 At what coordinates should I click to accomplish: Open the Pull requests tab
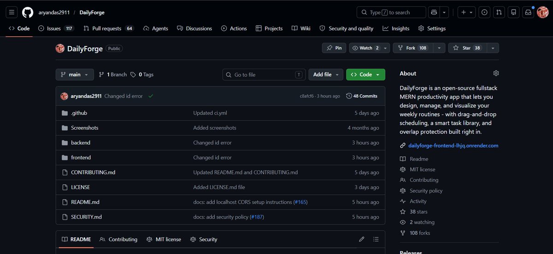(108, 29)
